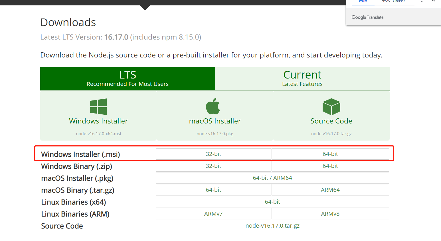
Task: Click the "Downloads" page heading
Action: coord(68,22)
